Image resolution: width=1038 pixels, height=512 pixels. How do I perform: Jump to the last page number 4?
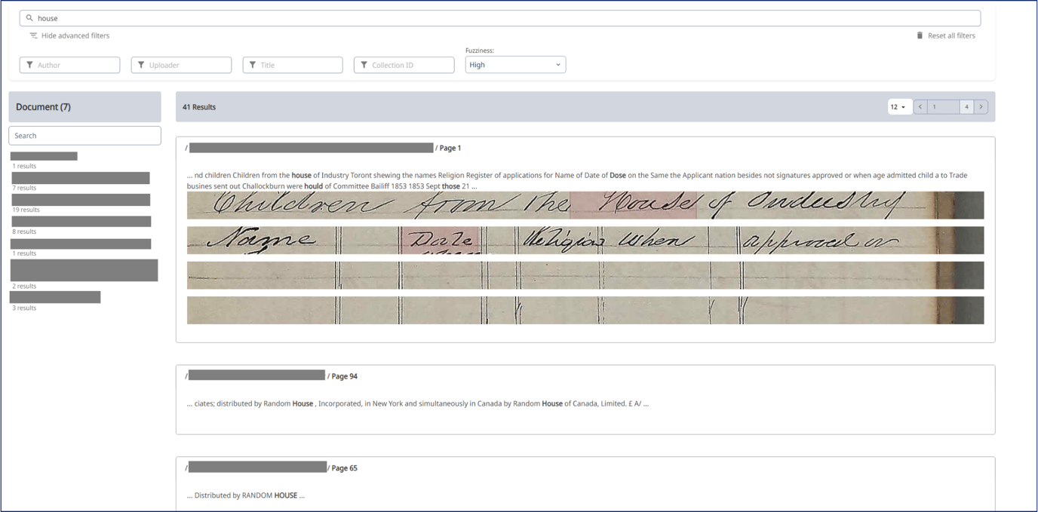pyautogui.click(x=966, y=107)
